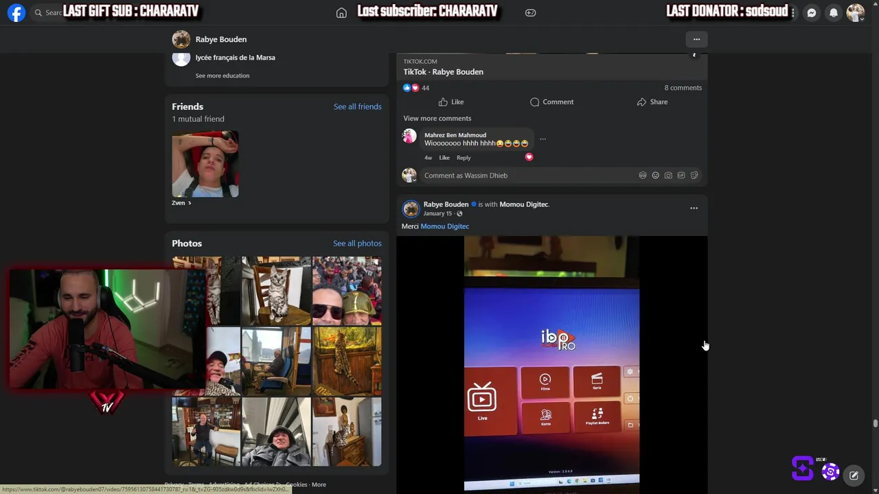The image size is (879, 494).
Task: Open Momou Digitec post options menu
Action: click(x=694, y=208)
